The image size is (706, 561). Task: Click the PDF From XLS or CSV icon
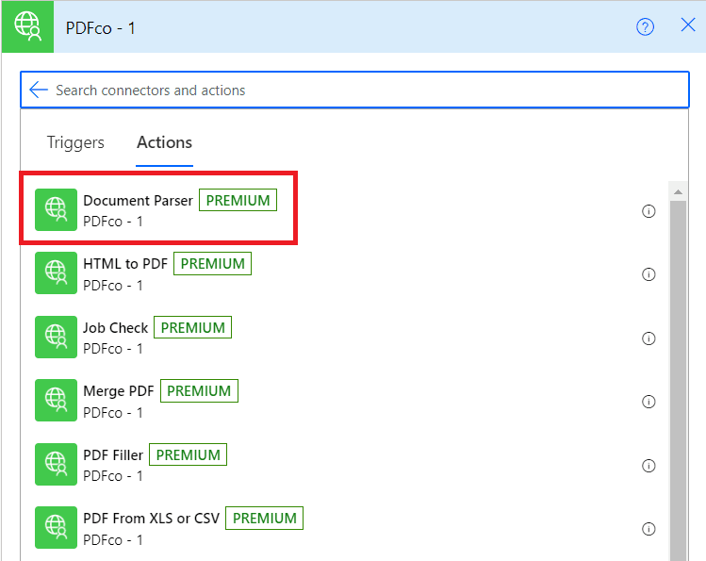56,528
